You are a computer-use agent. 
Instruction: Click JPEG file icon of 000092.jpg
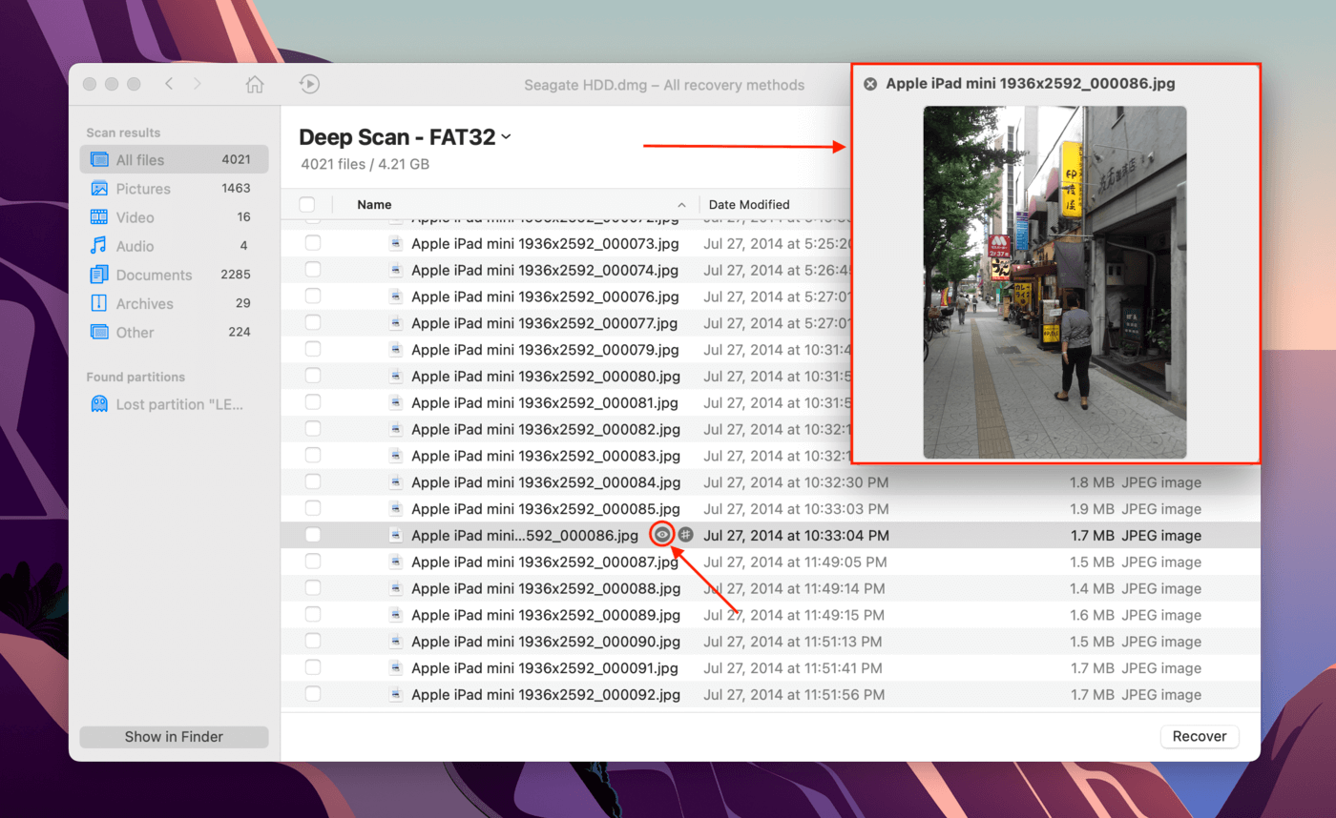(396, 694)
